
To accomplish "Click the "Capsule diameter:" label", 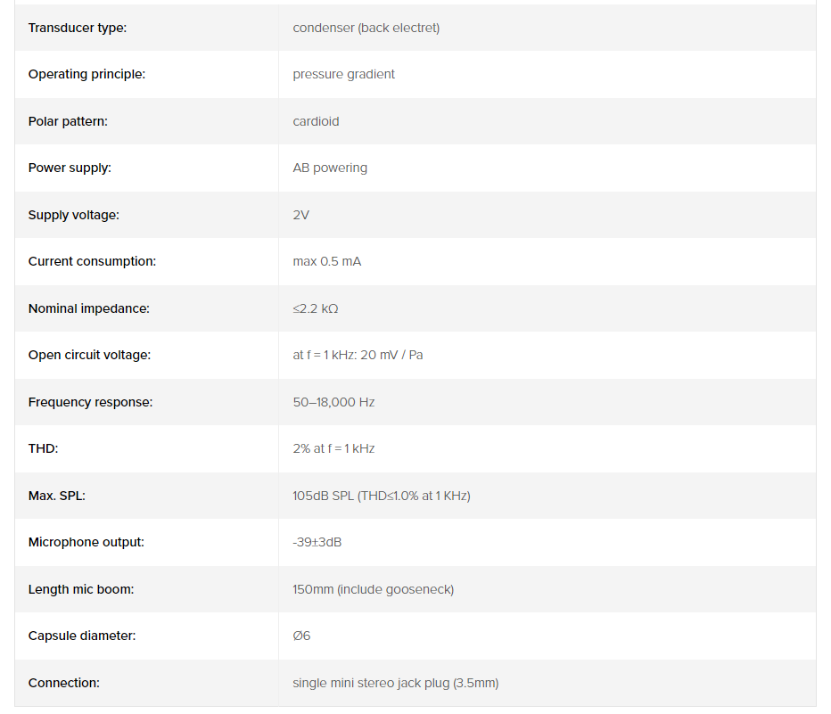I will (81, 636).
